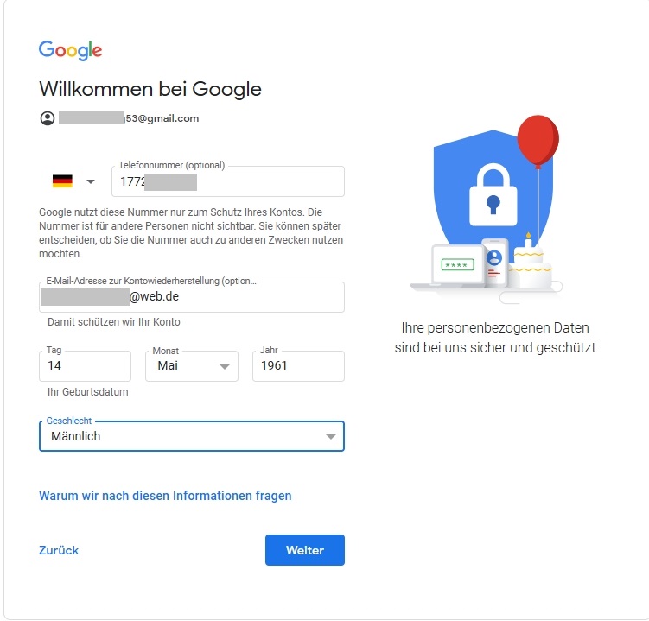Open 'Warum wir nach diesen Informationen fragen' link
Viewport: 649px width, 621px height.
[x=165, y=496]
